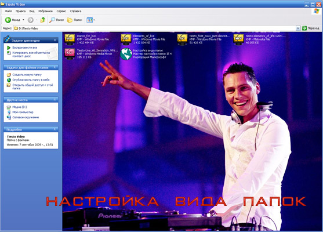This screenshot has height=232, width=323.
Task: Toggle the Папки folders pane
Action: [75, 20]
